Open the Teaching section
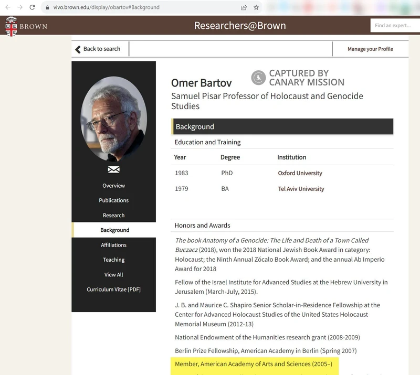This screenshot has width=420, height=375. [113, 259]
